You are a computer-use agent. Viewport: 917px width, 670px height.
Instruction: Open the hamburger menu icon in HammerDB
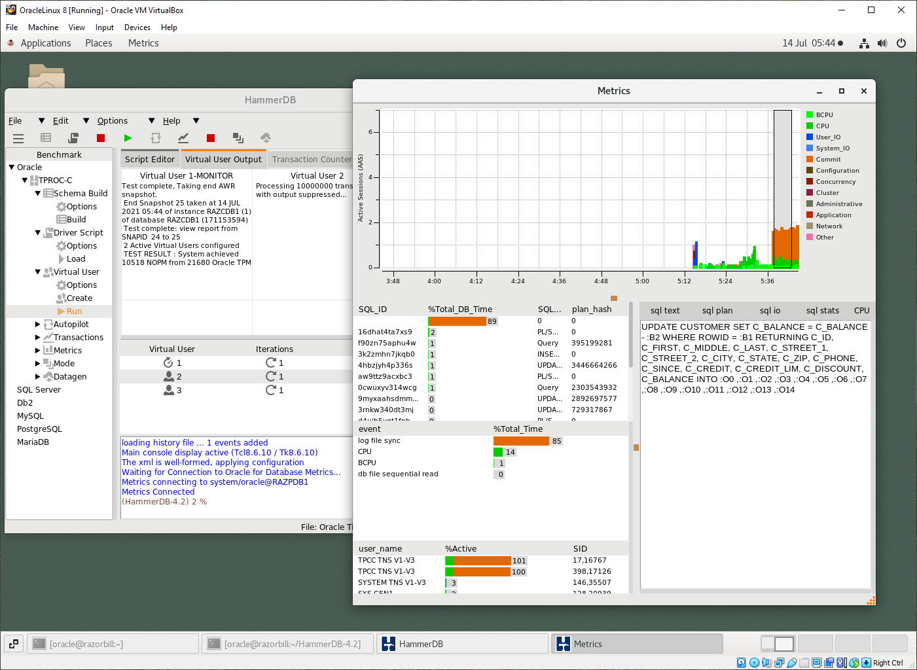coord(18,138)
